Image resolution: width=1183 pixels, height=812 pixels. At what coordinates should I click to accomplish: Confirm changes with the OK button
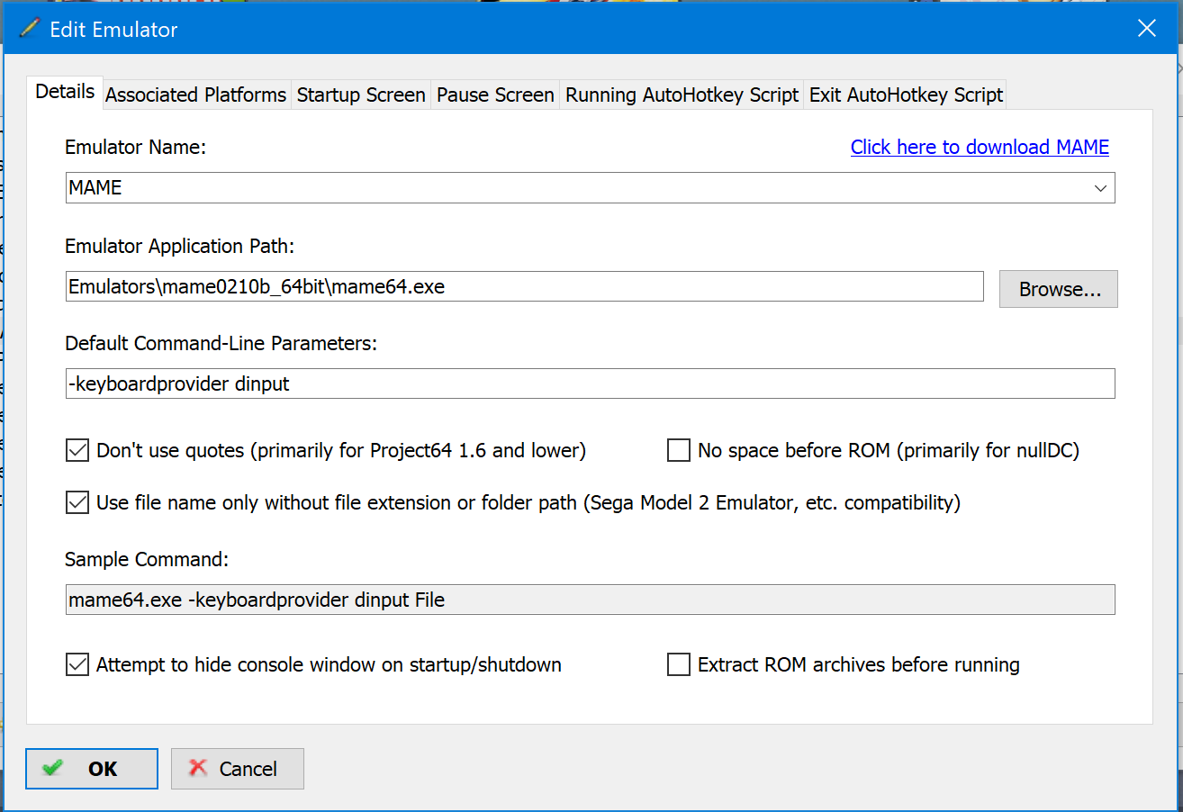(92, 769)
